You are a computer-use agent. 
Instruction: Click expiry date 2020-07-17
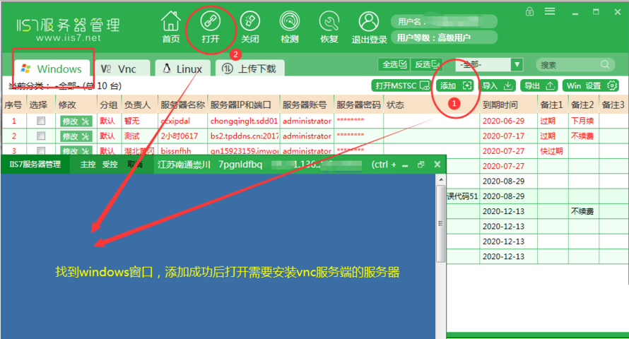click(x=503, y=136)
